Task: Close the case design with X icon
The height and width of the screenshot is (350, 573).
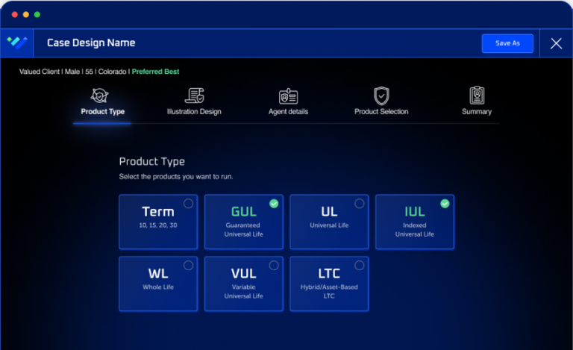Action: point(556,43)
